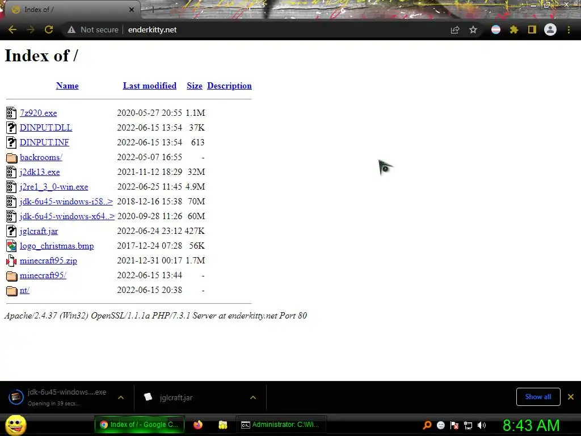Screen dimensions: 581x436
Task: Open the nt/ directory link
Action: pyautogui.click(x=24, y=290)
